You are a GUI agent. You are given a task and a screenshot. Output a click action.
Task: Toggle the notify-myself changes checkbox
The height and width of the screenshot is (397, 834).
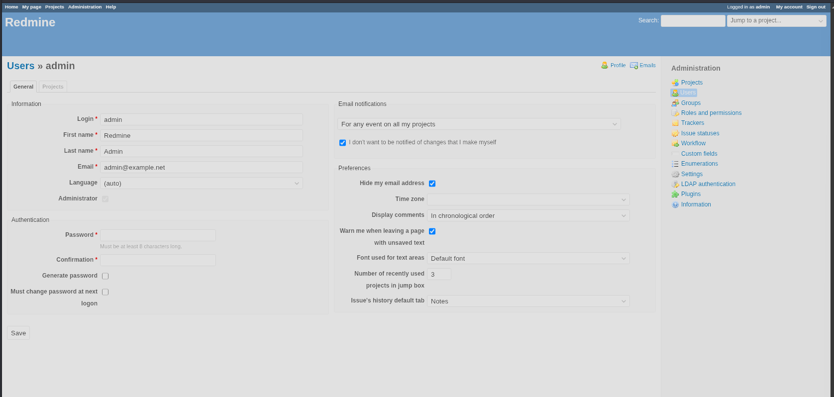(342, 143)
